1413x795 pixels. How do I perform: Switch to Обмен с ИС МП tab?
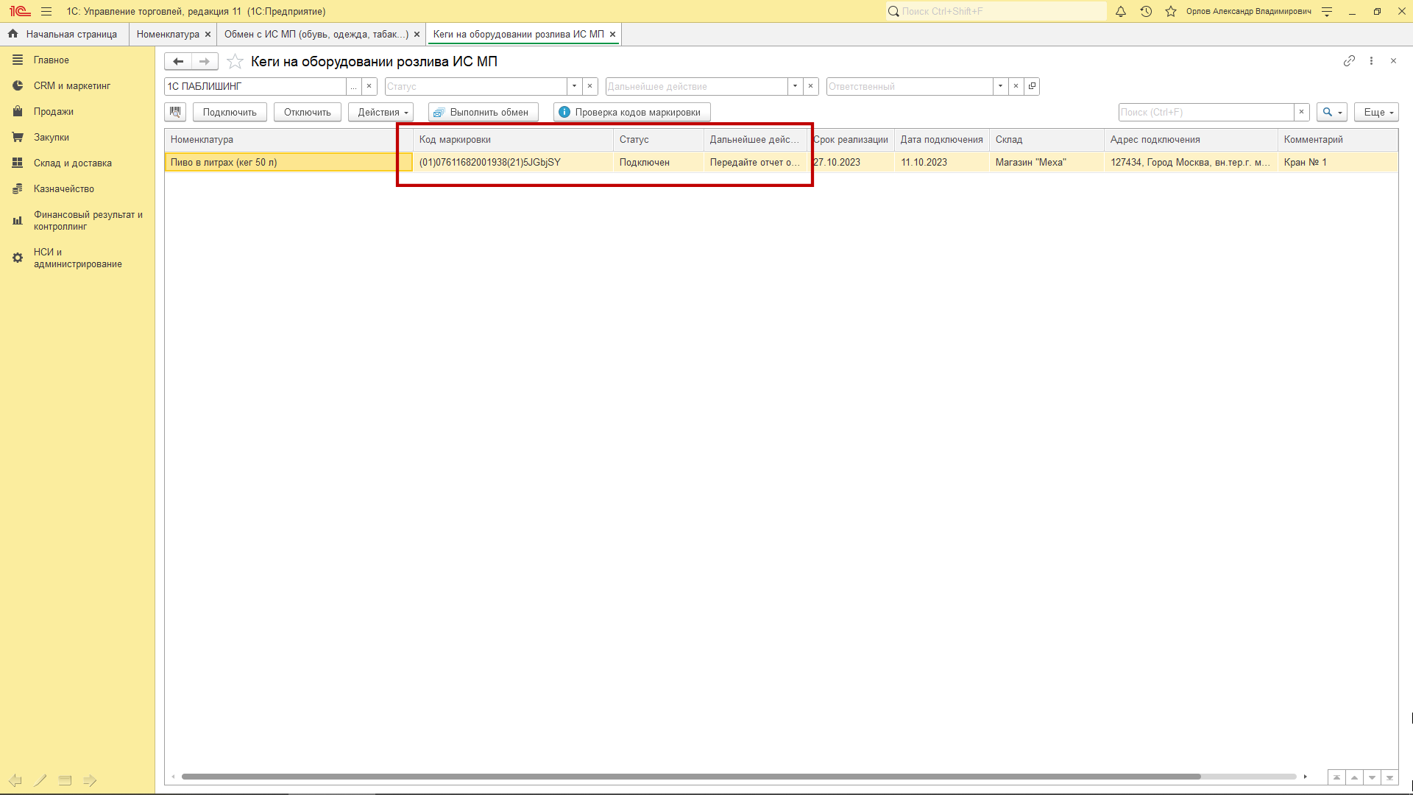tap(316, 34)
